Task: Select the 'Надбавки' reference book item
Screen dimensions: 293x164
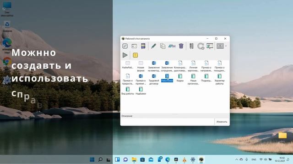Action: point(141,91)
